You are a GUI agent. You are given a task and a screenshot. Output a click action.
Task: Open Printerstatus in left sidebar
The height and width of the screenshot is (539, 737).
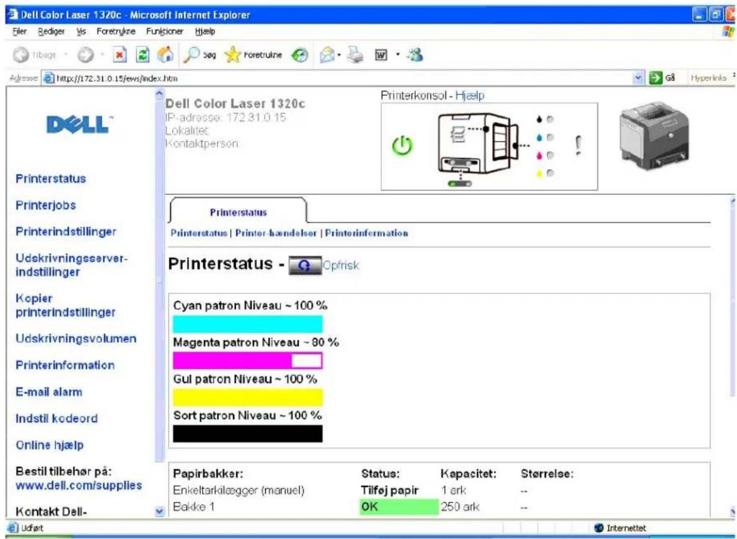point(51,179)
